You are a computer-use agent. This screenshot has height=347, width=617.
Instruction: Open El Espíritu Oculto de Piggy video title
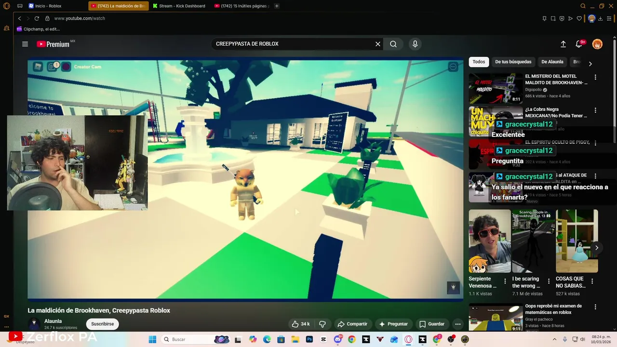557,142
